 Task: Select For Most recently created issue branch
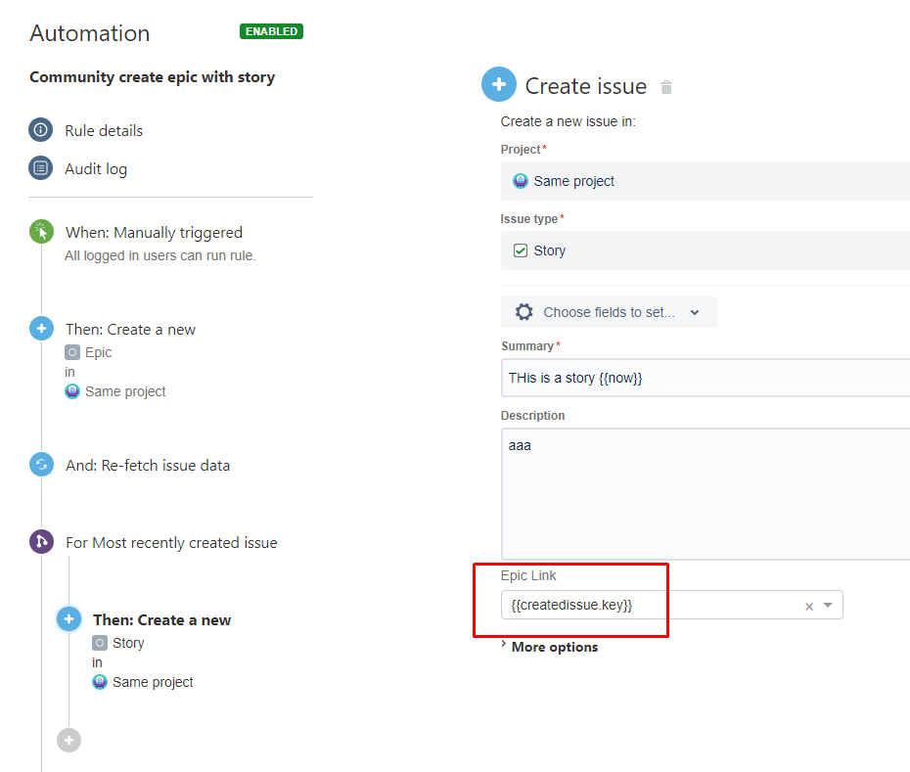(x=171, y=542)
